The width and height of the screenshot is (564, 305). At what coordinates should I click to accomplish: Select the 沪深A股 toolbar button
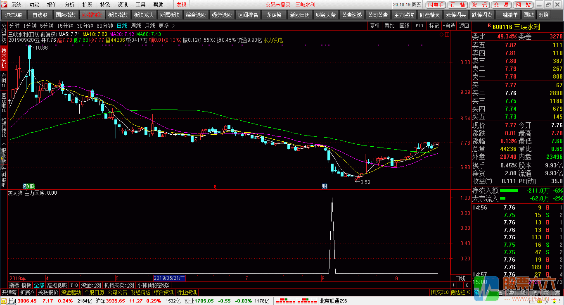(x=14, y=15)
